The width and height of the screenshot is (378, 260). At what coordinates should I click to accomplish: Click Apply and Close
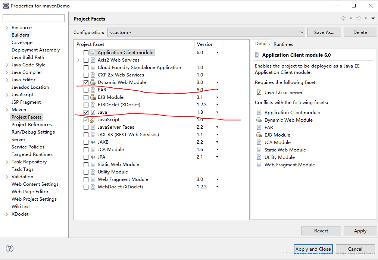click(313, 249)
